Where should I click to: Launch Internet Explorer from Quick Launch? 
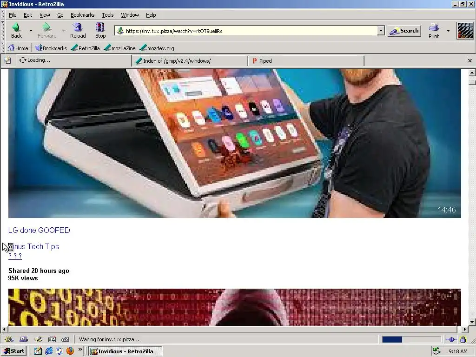tap(48, 351)
